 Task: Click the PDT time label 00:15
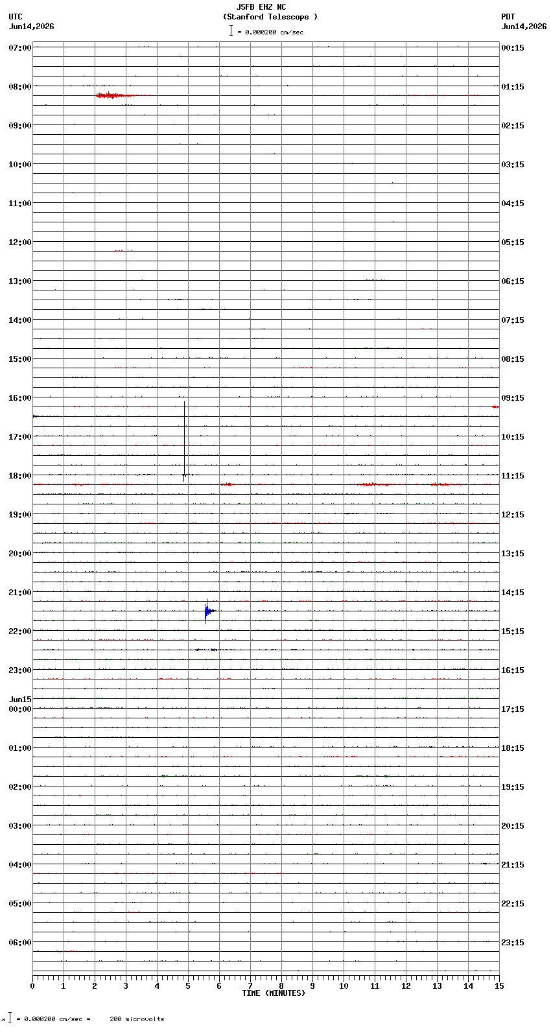513,48
